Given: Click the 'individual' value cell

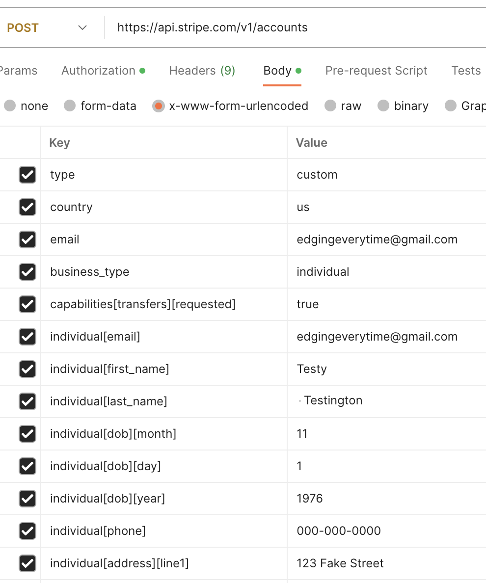Looking at the screenshot, I should point(387,272).
